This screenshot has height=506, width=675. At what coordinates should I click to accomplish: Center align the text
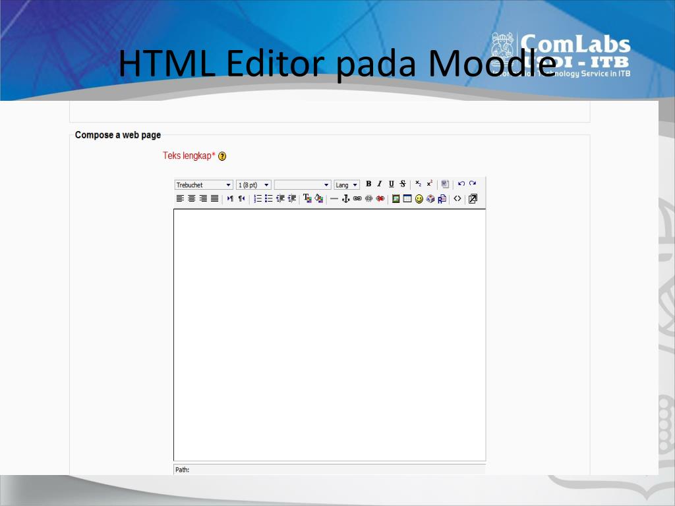coord(192,198)
